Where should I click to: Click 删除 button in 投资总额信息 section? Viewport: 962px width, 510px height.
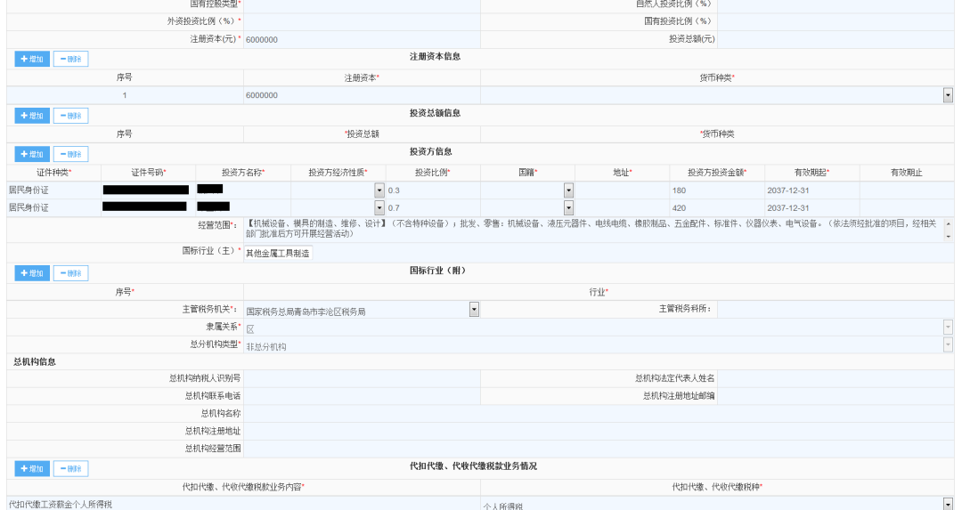(70, 115)
